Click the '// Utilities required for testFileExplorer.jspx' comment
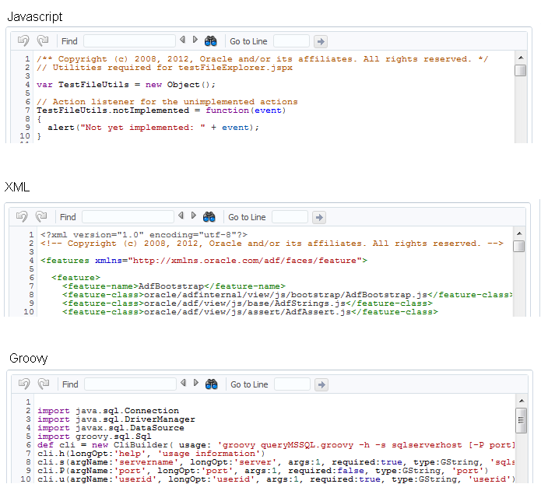The image size is (541, 491). coord(164,68)
